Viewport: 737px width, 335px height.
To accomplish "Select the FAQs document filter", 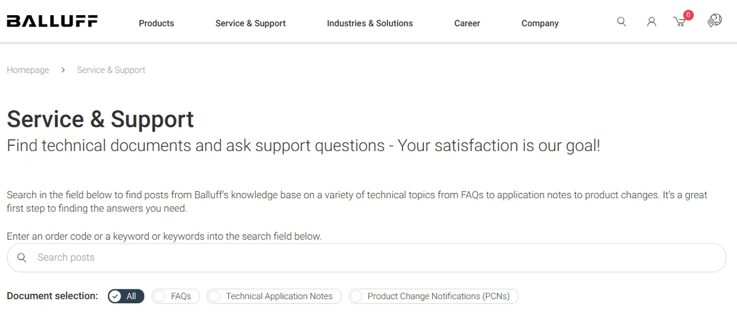I will point(175,296).
